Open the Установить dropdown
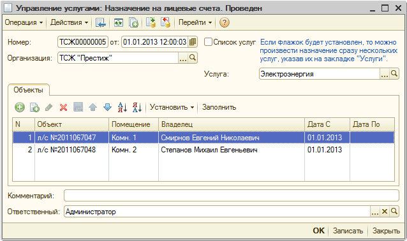407x241 pixels. pos(172,107)
